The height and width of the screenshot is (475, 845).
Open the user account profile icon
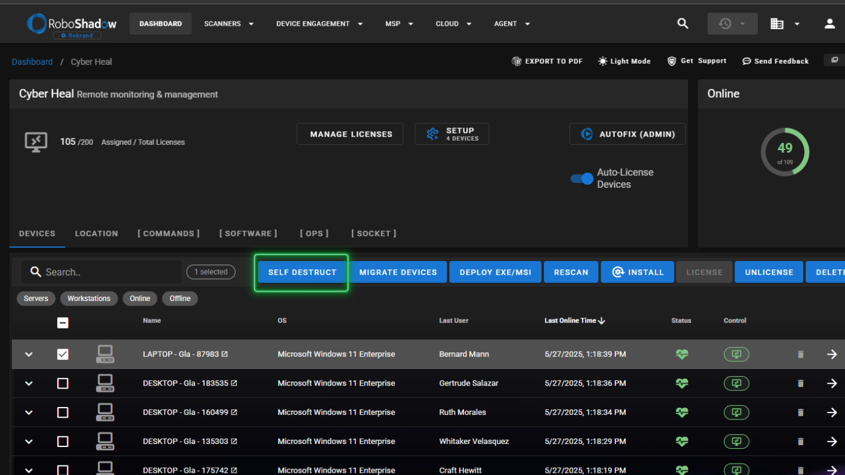pos(829,24)
